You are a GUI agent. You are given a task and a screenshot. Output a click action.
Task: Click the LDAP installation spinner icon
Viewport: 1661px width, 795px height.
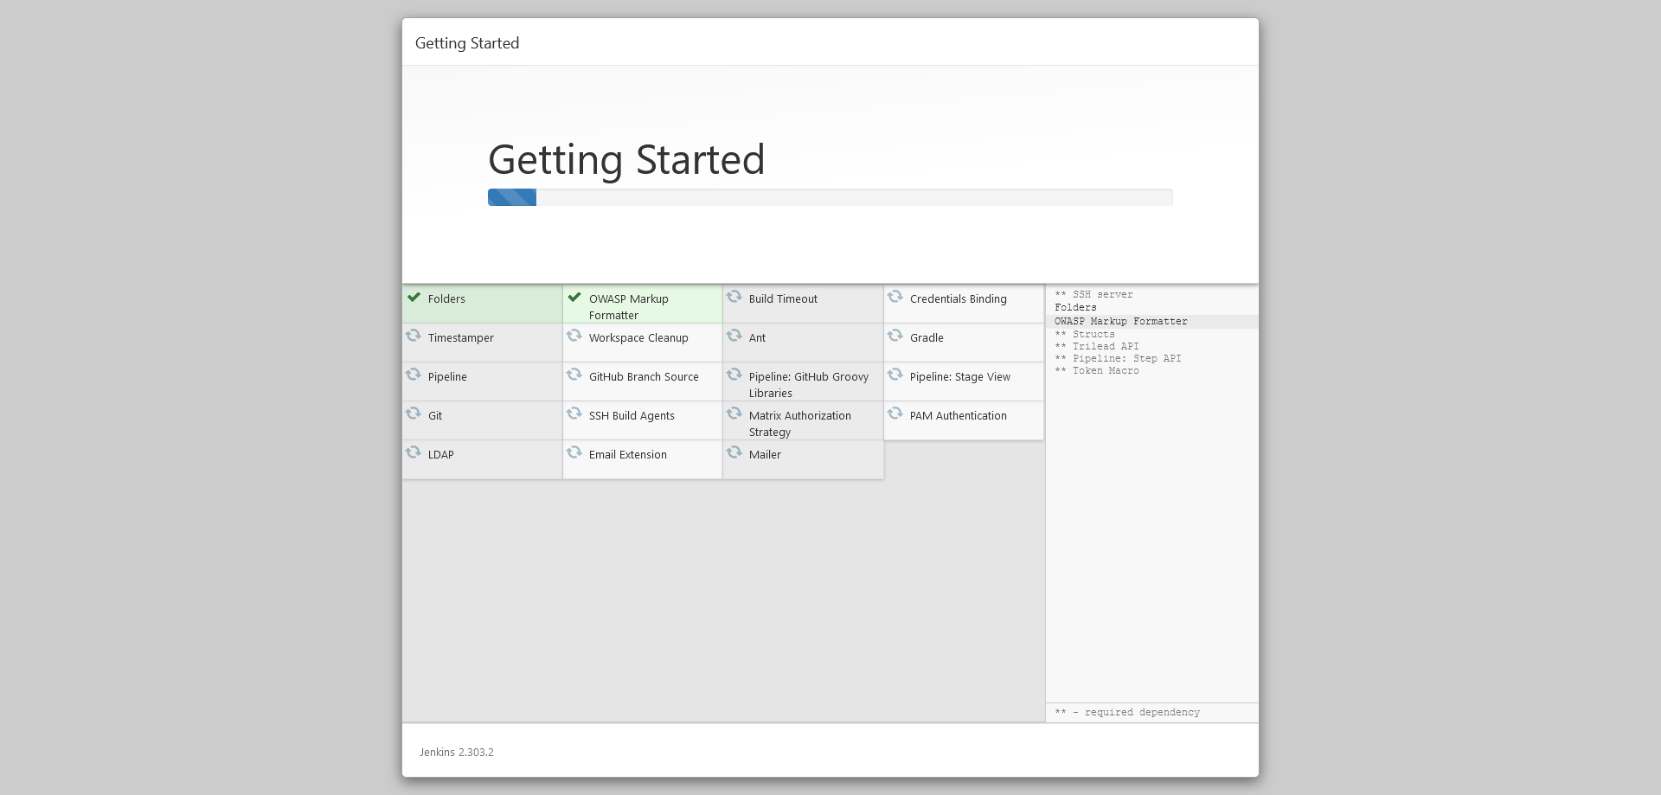[414, 453]
